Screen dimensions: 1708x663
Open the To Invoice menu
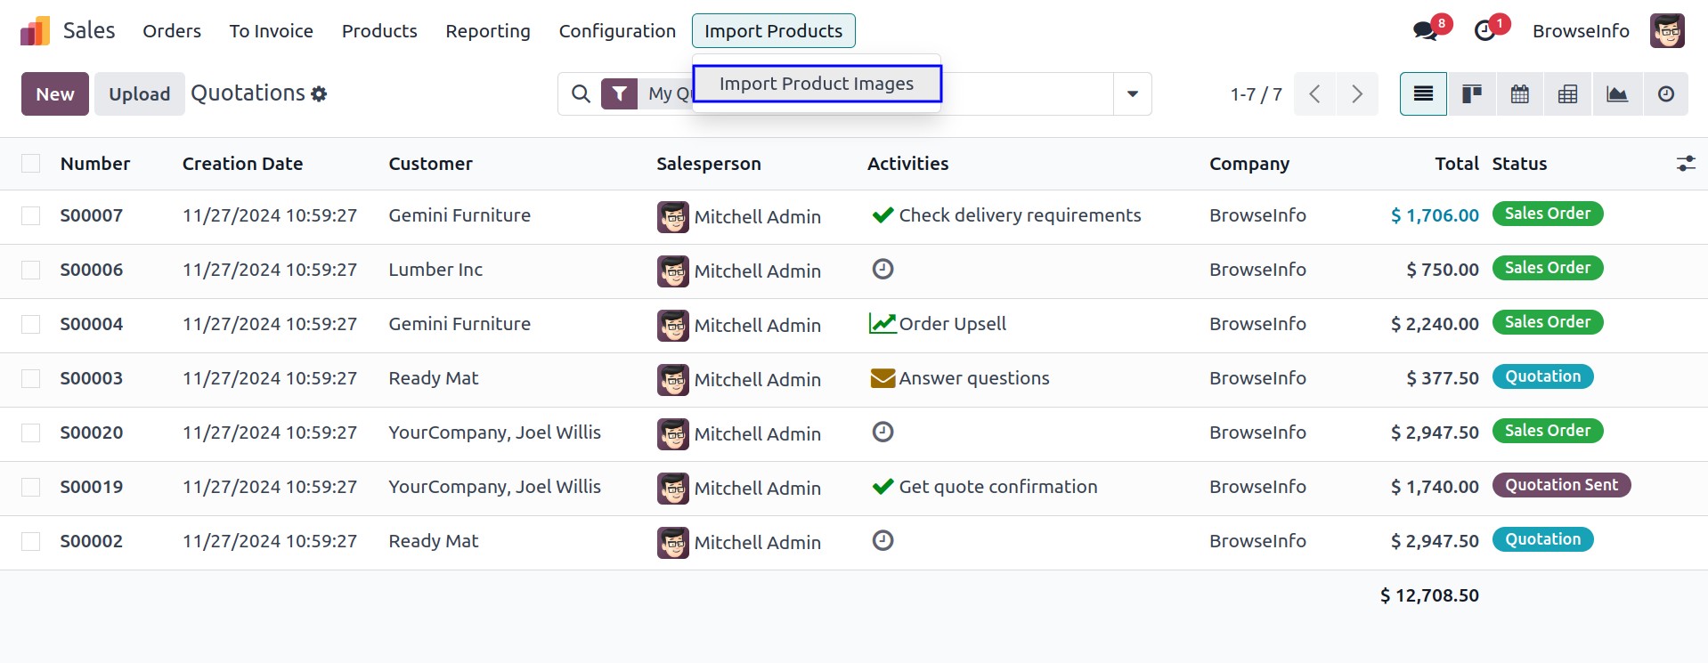coord(272,31)
